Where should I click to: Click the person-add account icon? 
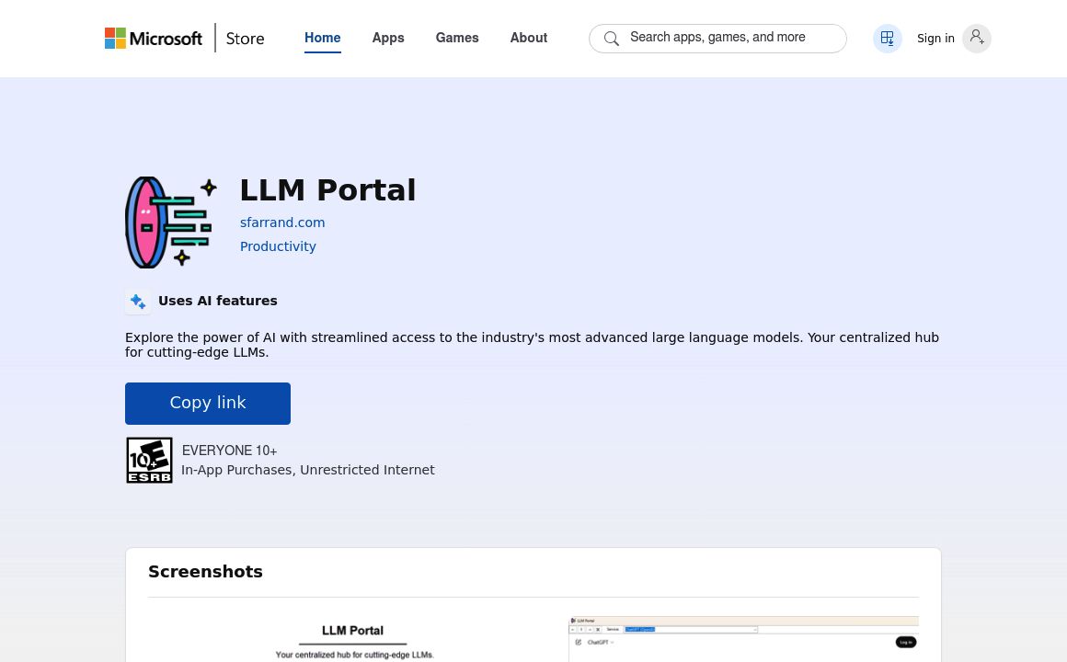coord(976,38)
